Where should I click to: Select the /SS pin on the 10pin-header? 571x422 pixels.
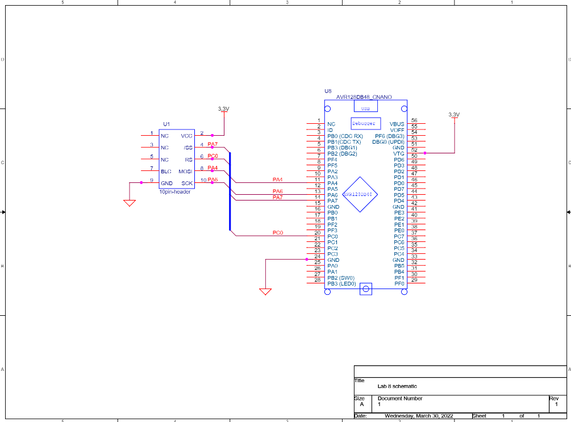pyautogui.click(x=187, y=147)
